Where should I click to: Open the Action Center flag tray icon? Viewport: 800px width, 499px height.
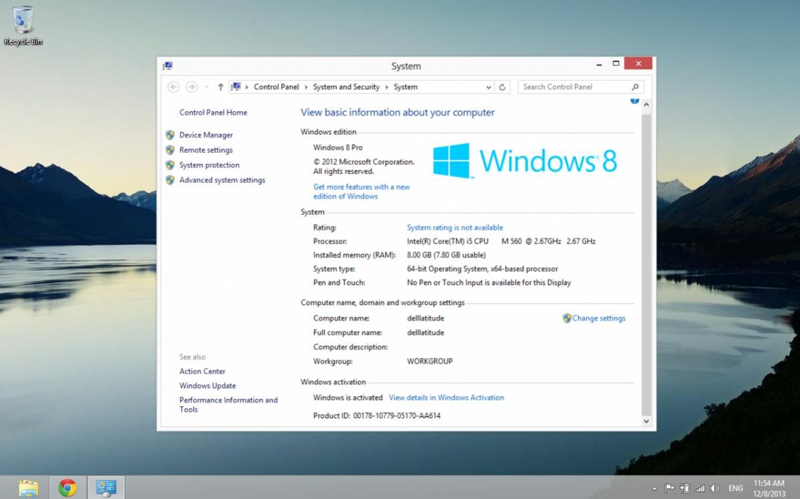tap(669, 488)
